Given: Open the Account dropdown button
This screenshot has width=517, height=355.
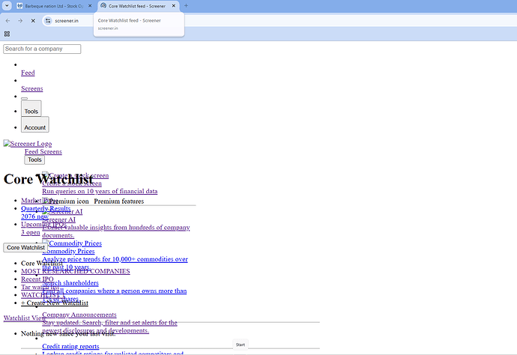Looking at the screenshot, I should pos(34,127).
